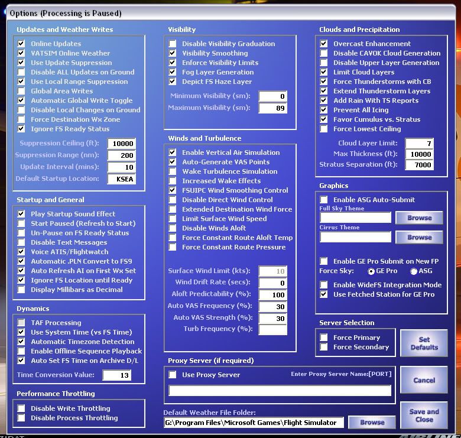This screenshot has width=461, height=438.
Task: Browse for the Full Sky Theme
Action: coord(419,218)
